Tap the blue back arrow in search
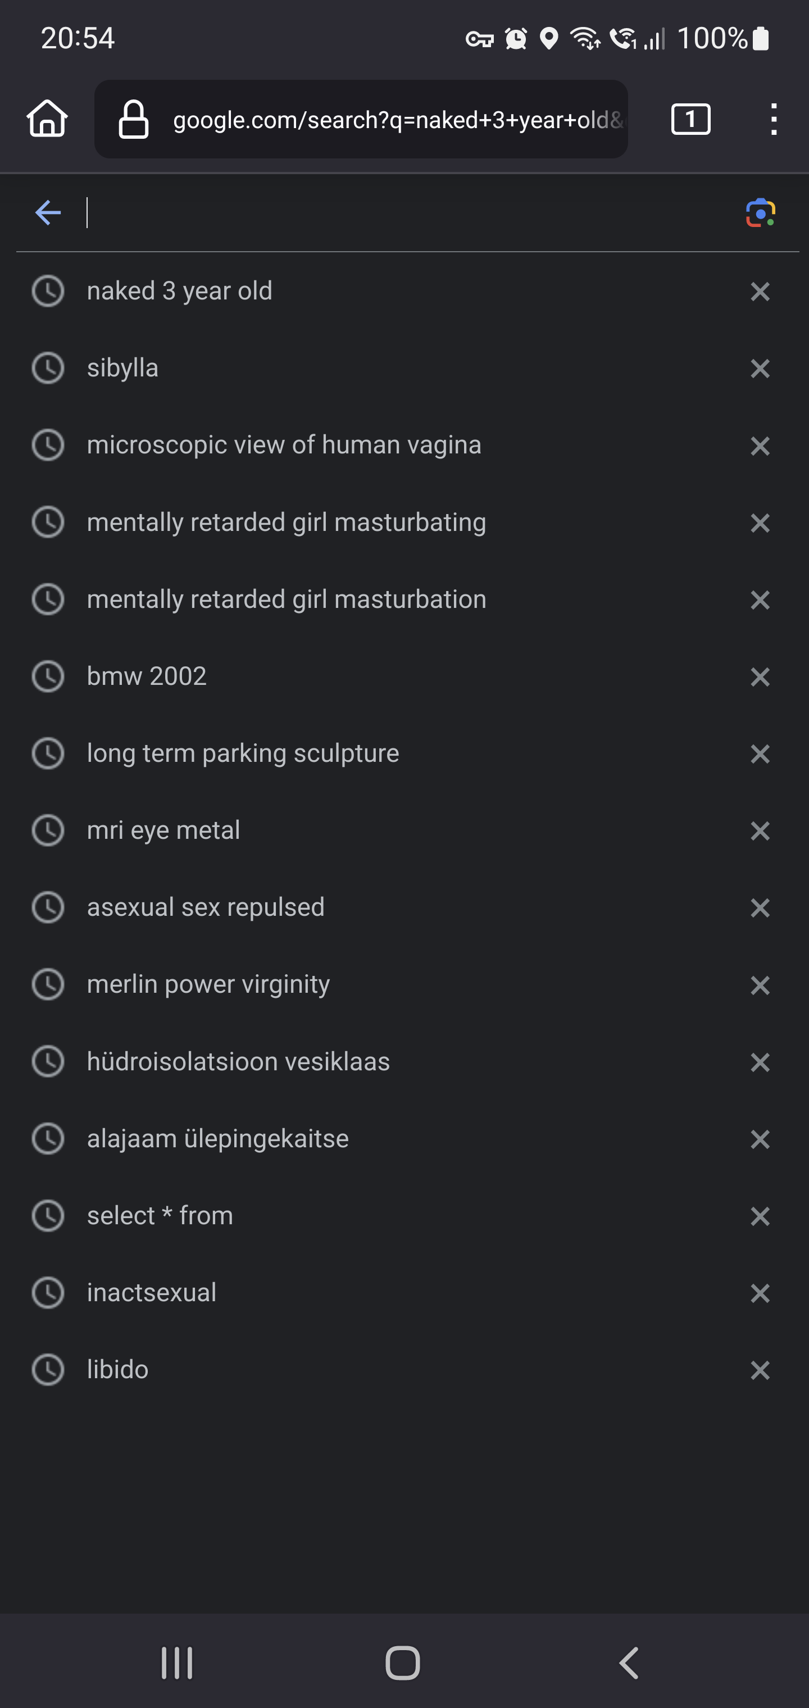809x1708 pixels. (48, 213)
